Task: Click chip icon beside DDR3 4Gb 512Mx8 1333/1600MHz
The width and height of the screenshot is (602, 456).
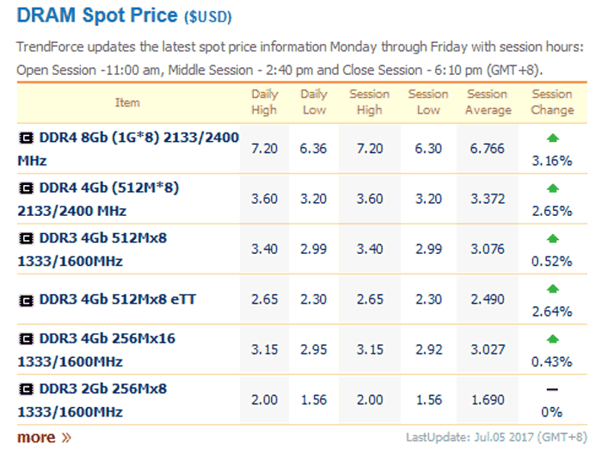Action: (x=27, y=238)
